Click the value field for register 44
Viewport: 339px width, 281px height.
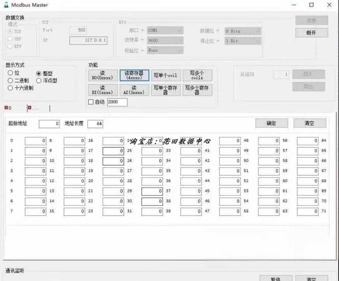click(230, 181)
